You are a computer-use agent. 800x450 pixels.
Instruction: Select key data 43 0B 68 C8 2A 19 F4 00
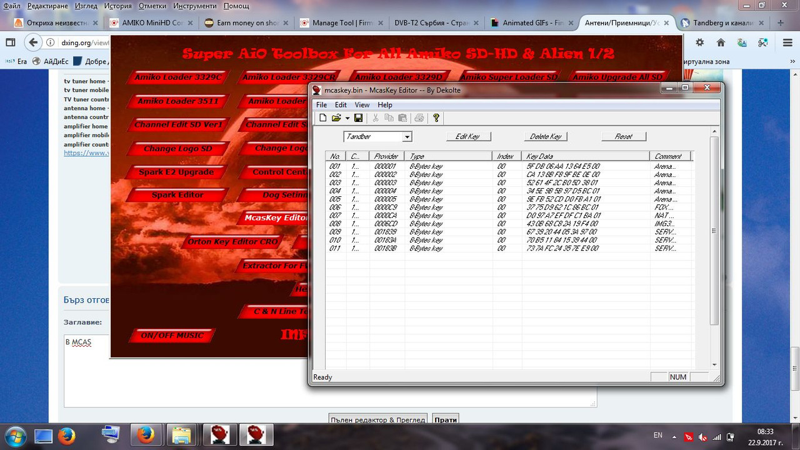[x=562, y=224]
